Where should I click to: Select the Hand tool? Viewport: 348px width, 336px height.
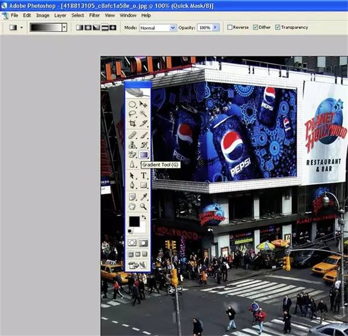[133, 207]
